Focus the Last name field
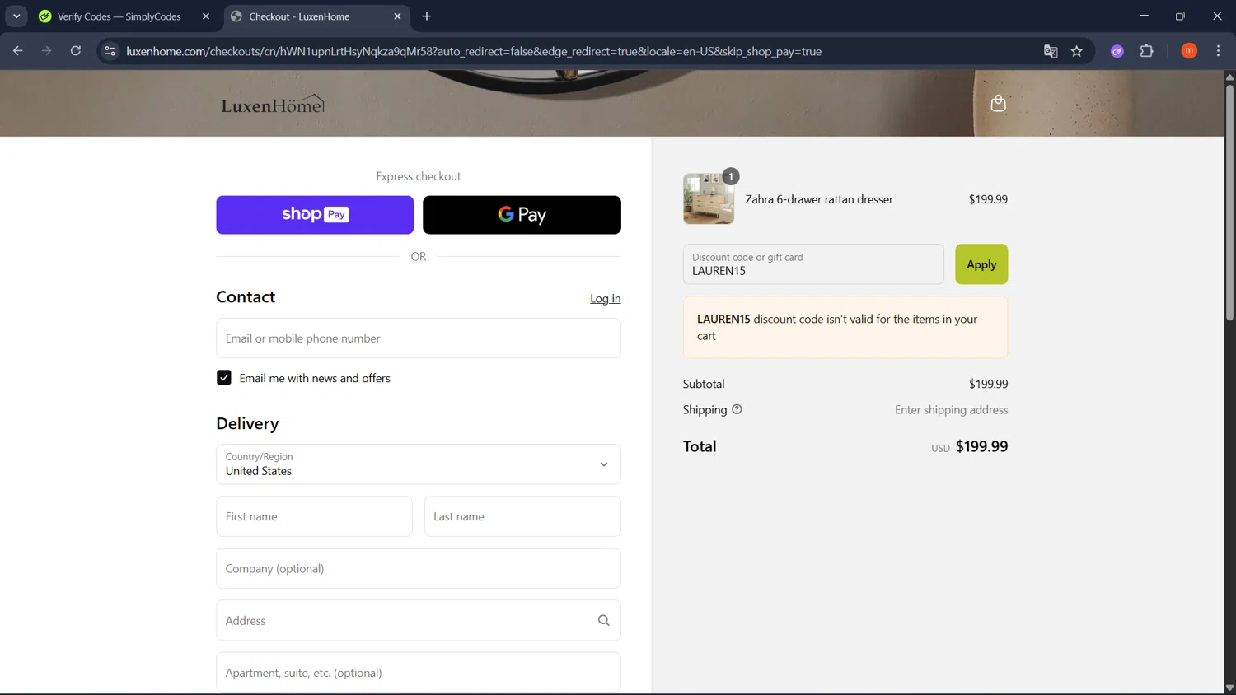The image size is (1236, 695). 522,516
